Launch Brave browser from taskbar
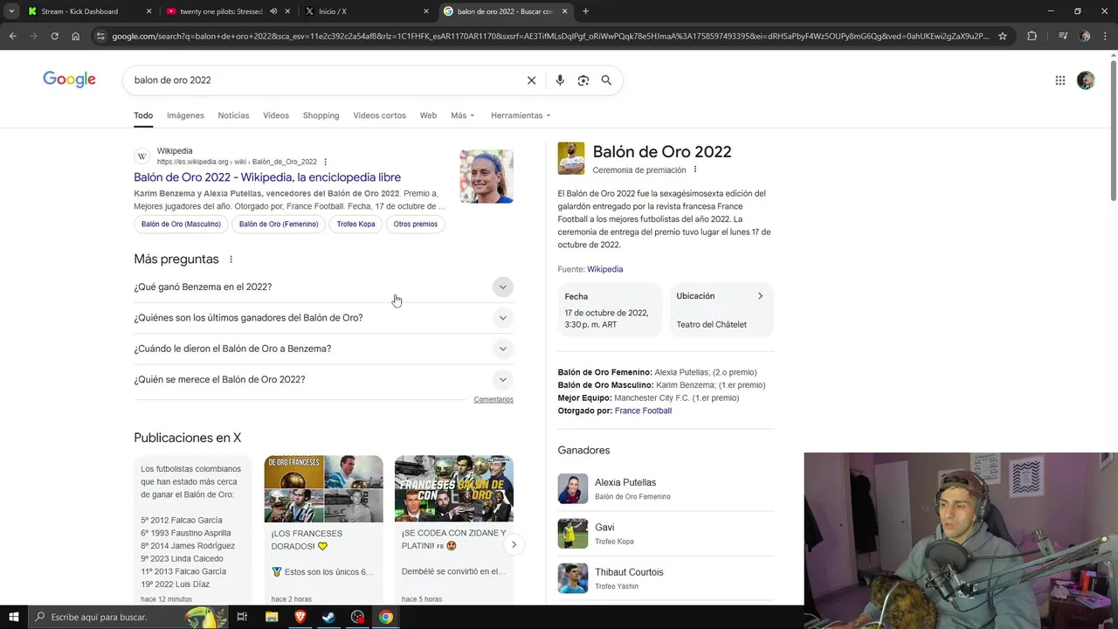Image resolution: width=1118 pixels, height=629 pixels. [300, 617]
